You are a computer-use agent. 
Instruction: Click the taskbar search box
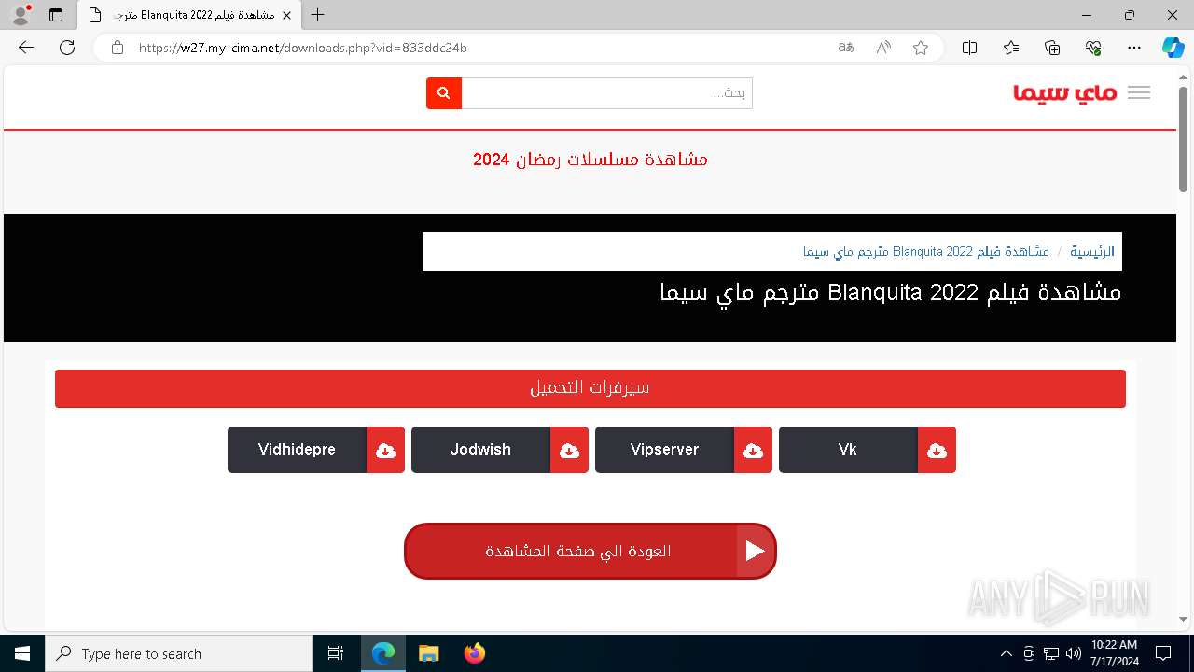(179, 653)
